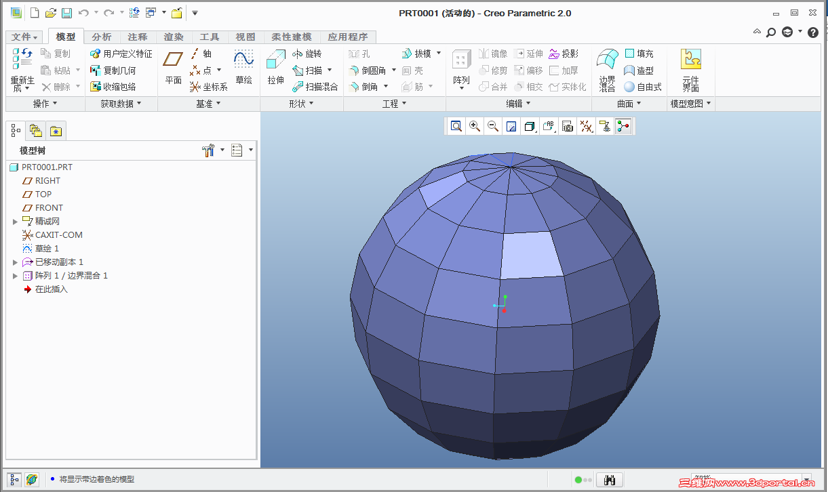The image size is (828, 492).
Task: Toggle the model tree panel button
Action: point(15,130)
